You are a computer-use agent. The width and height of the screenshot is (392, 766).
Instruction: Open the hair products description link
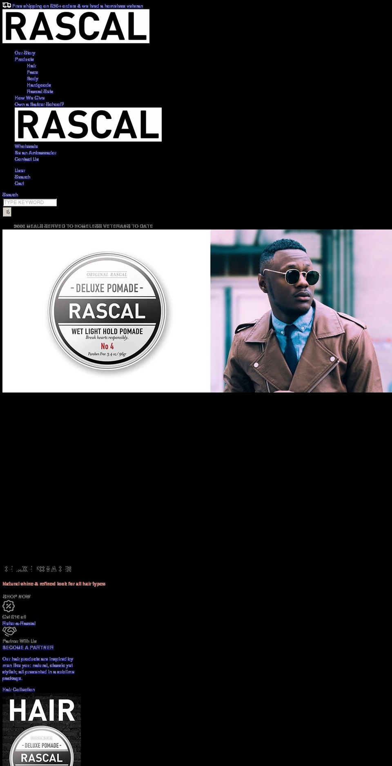coord(38,668)
